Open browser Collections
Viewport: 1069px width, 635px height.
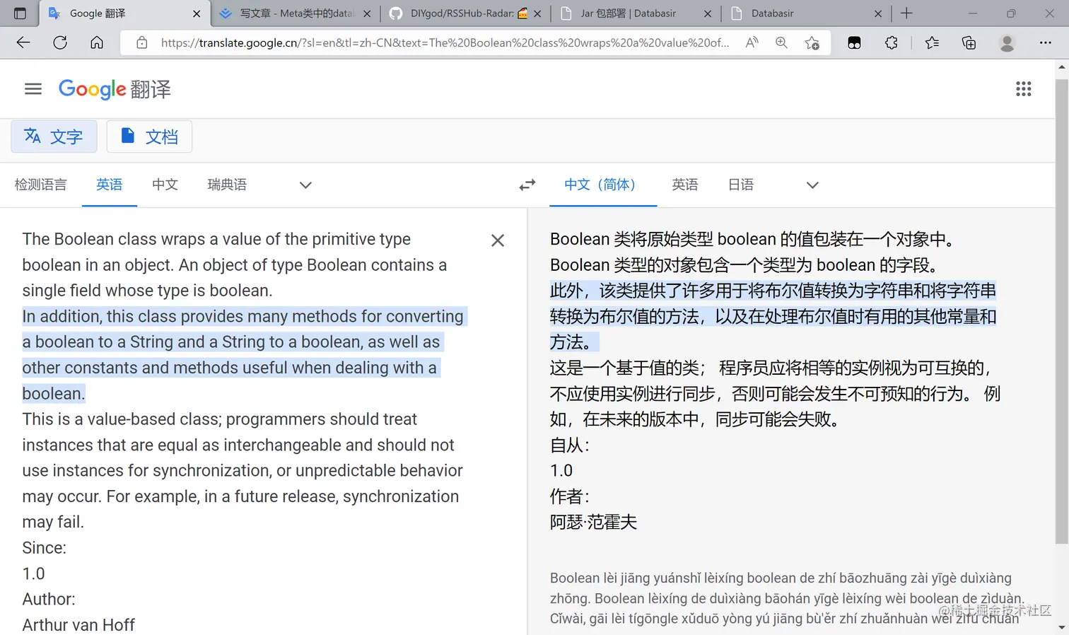click(x=969, y=42)
